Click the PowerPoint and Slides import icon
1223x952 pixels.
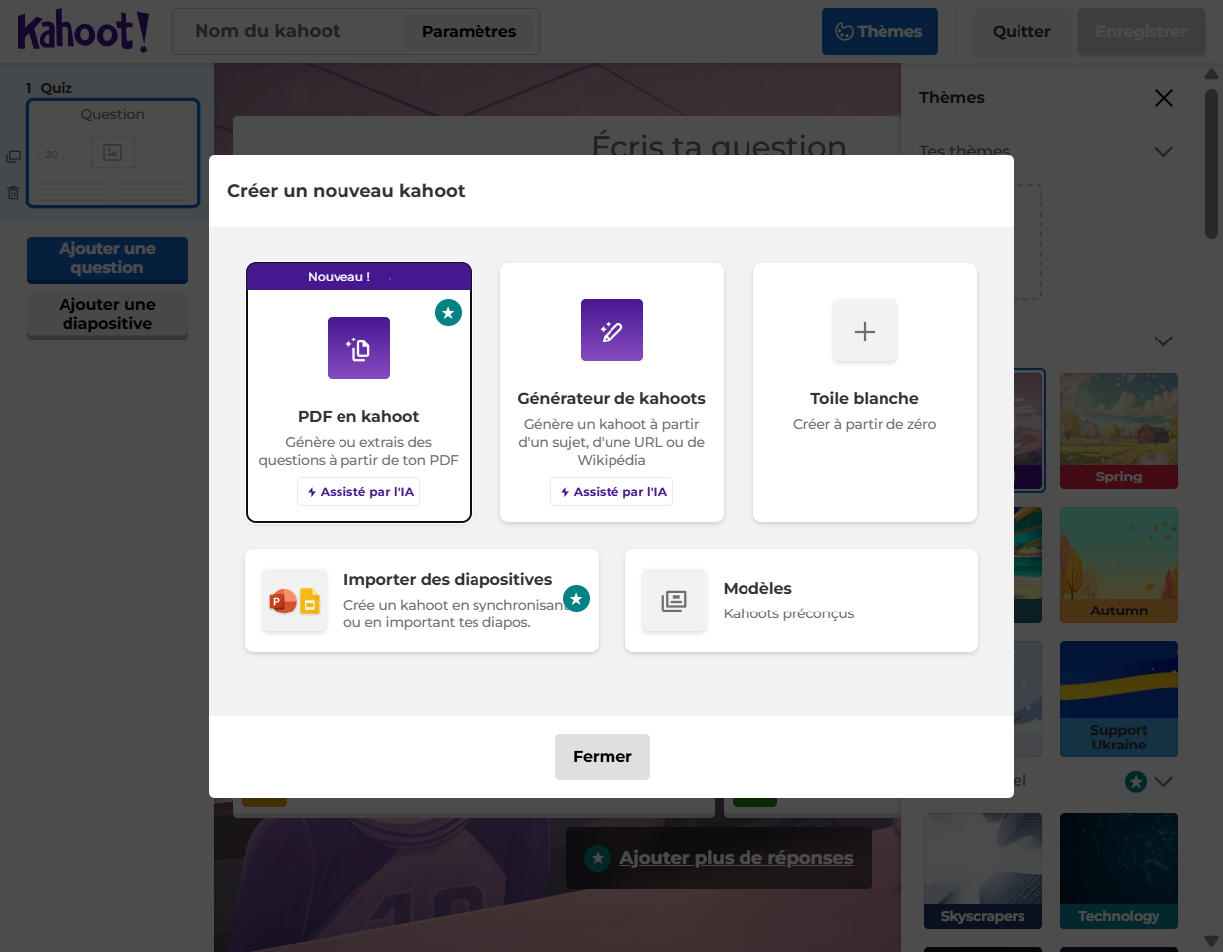coord(295,601)
